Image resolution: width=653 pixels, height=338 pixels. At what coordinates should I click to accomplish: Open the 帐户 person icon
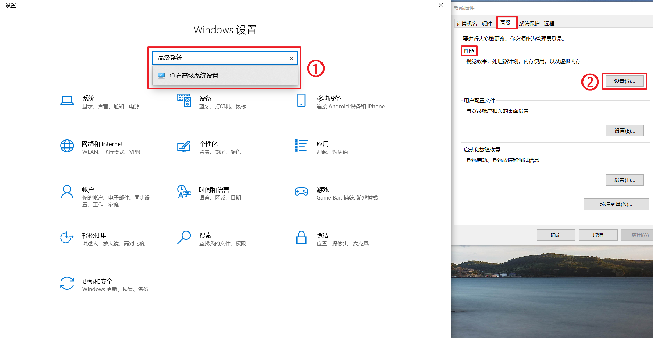click(x=67, y=192)
